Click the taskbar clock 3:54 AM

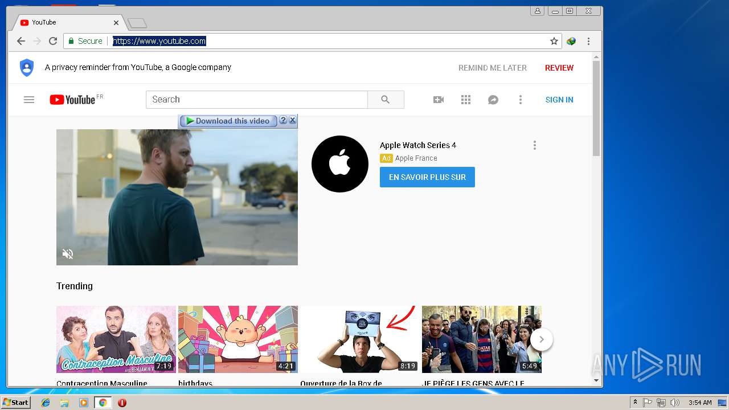coord(700,403)
